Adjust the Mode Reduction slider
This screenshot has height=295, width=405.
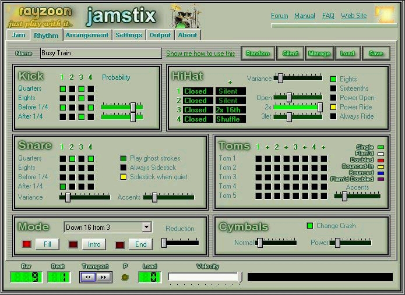coord(180,243)
